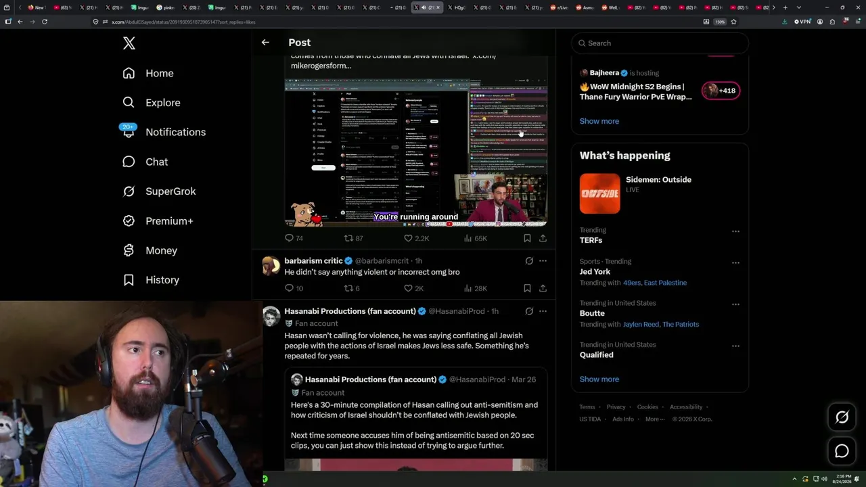Select the Money sidebar item
This screenshot has width=866, height=487.
click(150, 250)
